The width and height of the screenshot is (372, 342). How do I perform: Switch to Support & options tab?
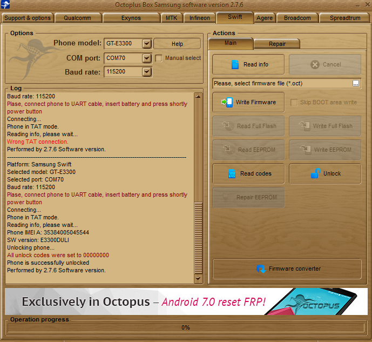point(28,18)
